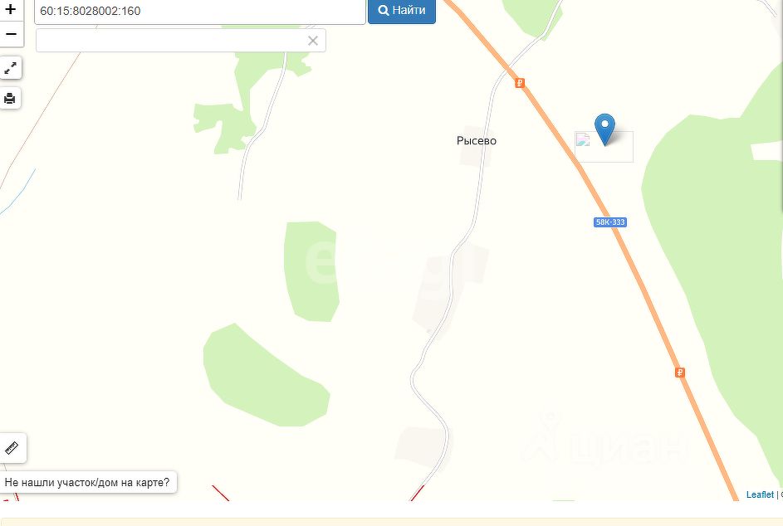The image size is (783, 526).
Task: Open the Leaflet attribution link
Action: click(x=760, y=494)
